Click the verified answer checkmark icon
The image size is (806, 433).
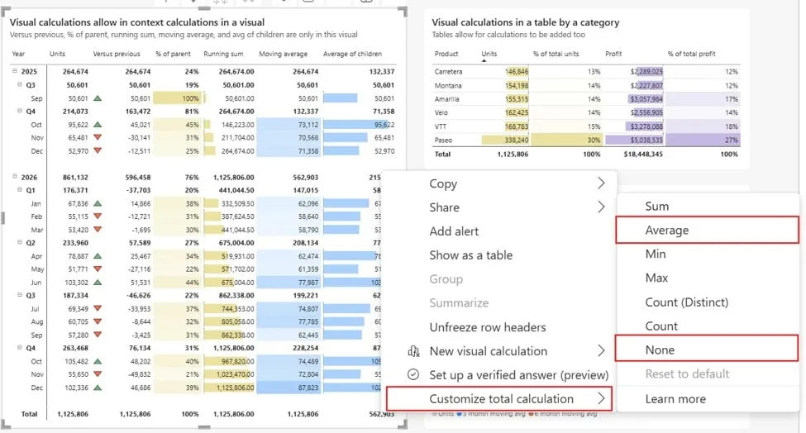(x=413, y=374)
